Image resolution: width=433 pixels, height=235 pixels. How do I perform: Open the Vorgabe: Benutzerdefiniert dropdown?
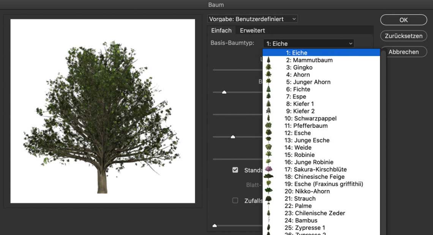coord(252,19)
